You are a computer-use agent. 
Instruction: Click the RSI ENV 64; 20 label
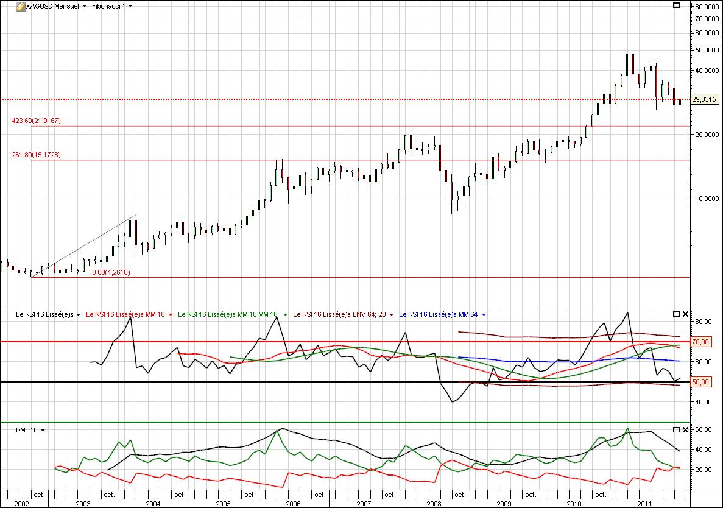pos(339,315)
